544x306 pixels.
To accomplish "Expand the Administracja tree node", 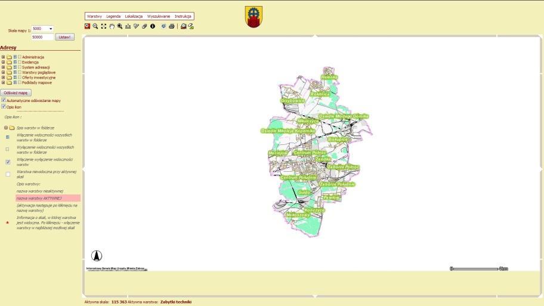I will tap(3, 57).
